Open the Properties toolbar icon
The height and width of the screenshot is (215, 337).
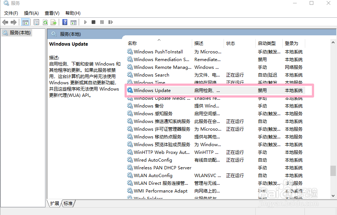click(36, 22)
